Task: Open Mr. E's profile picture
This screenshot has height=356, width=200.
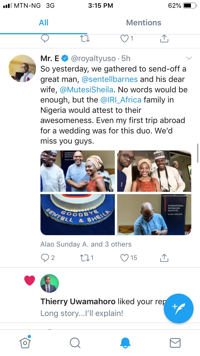Action: coord(22,68)
